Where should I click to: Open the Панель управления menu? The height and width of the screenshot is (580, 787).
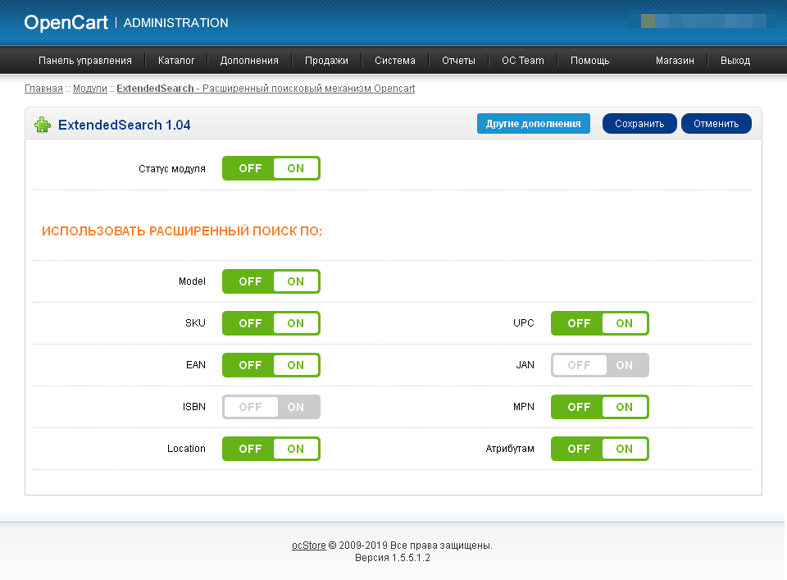pos(84,60)
